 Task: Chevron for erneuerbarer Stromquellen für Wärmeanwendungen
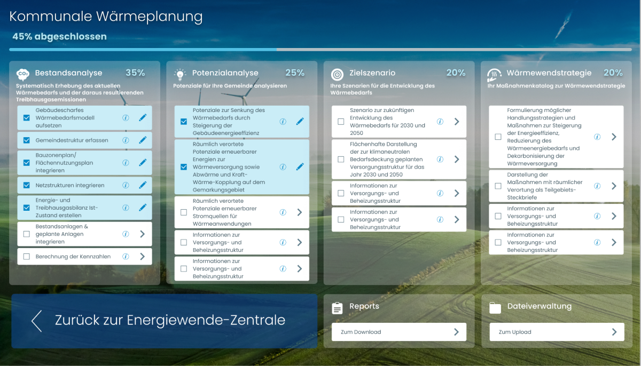click(x=299, y=212)
